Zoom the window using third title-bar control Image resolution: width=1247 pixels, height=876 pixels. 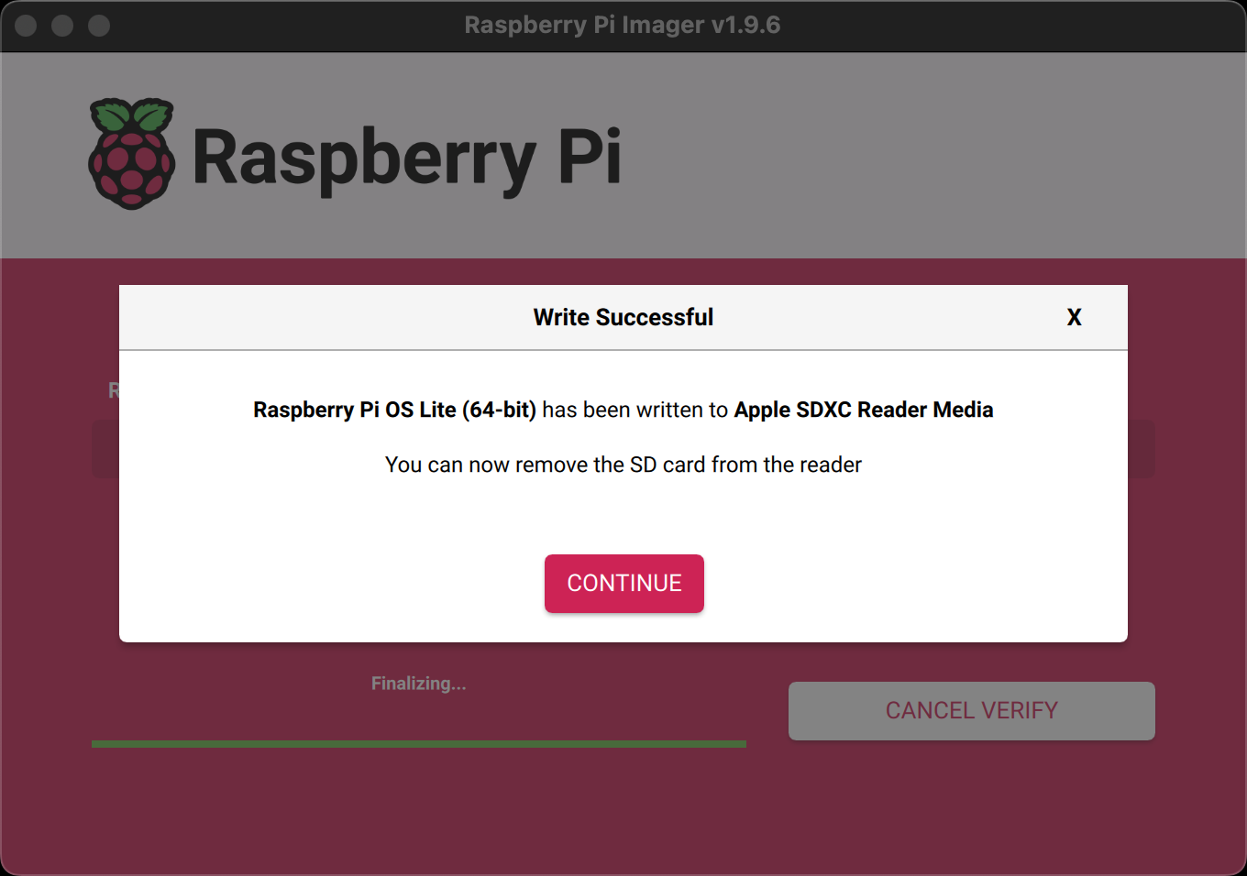click(99, 26)
